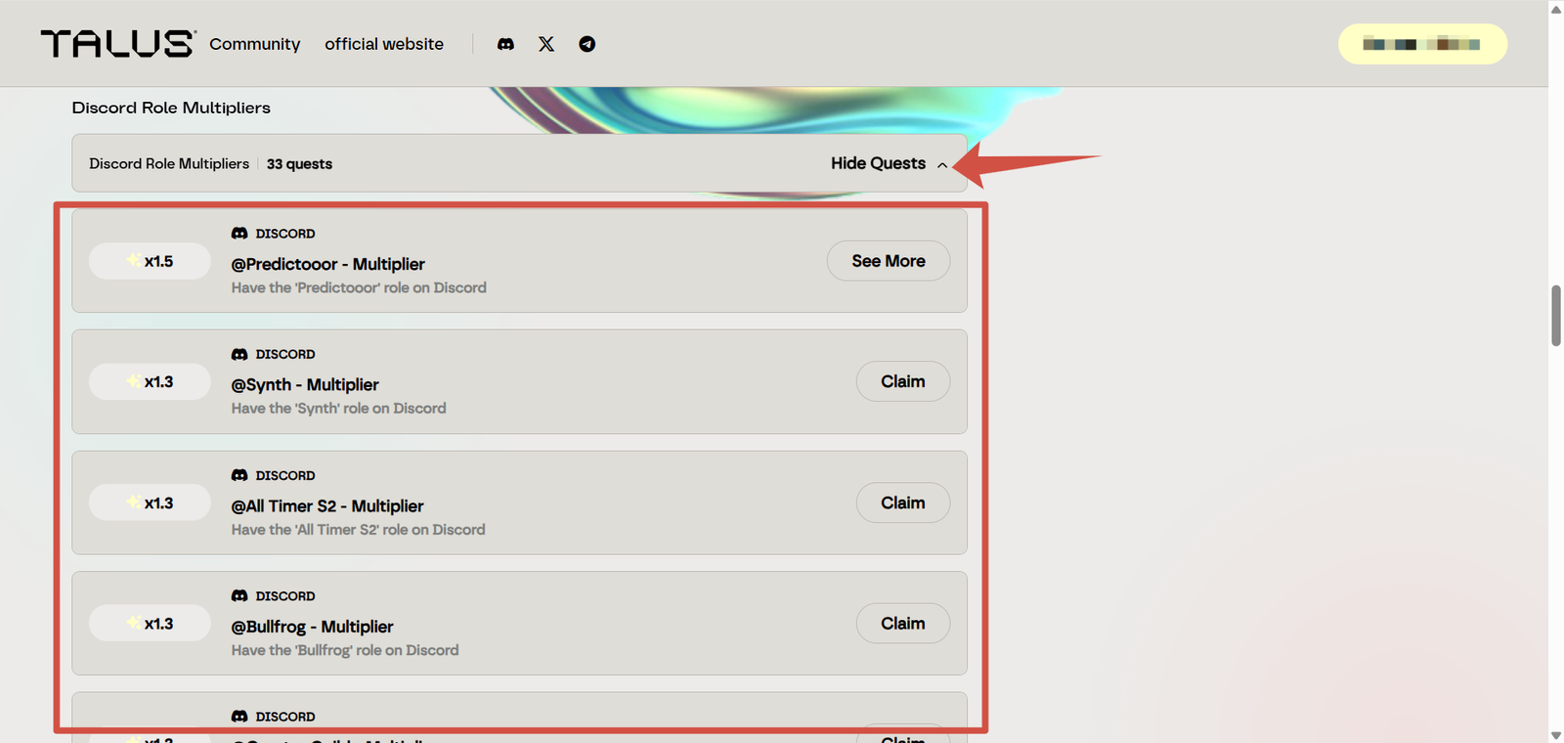Open the official website nav link
Image resolution: width=1564 pixels, height=743 pixels.
[384, 44]
